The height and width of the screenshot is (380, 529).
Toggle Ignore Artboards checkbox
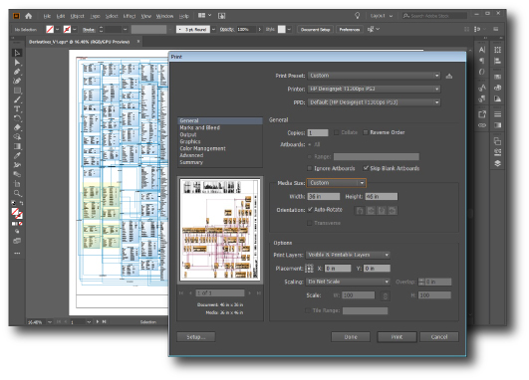(x=310, y=168)
